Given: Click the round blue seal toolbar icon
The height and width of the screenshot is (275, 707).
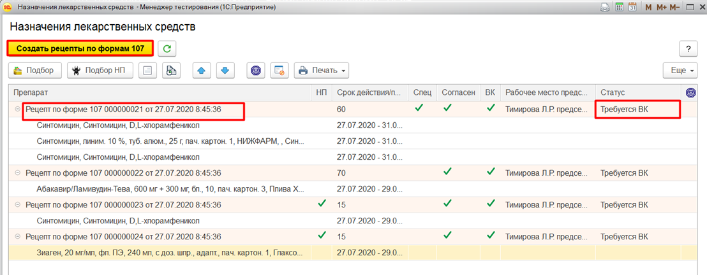Looking at the screenshot, I should pyautogui.click(x=256, y=70).
